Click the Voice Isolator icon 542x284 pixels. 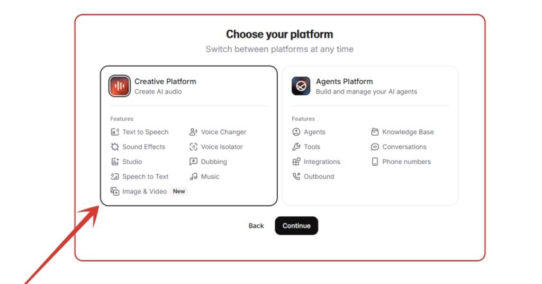193,147
